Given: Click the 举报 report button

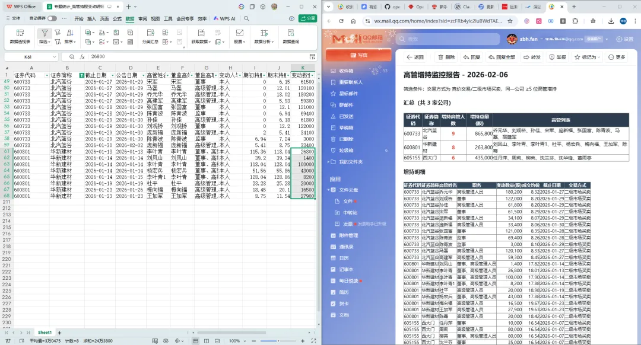Looking at the screenshot, I should 557,57.
